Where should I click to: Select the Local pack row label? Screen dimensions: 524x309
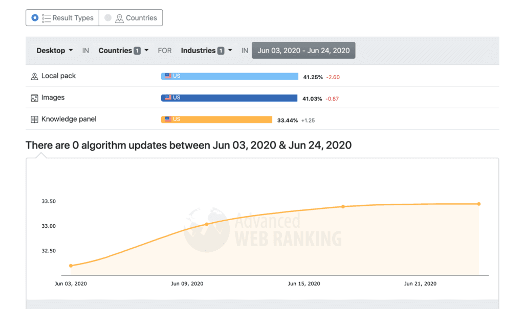[58, 76]
